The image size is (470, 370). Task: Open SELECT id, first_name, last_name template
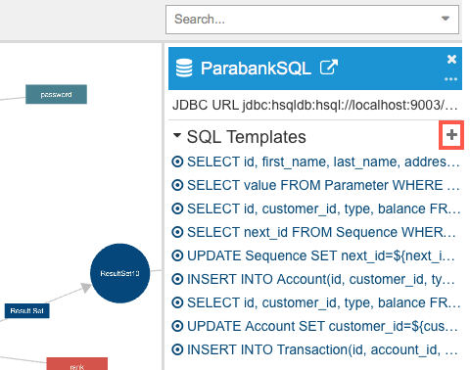(323, 162)
